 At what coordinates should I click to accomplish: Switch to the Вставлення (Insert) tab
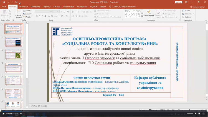(x=23, y=6)
